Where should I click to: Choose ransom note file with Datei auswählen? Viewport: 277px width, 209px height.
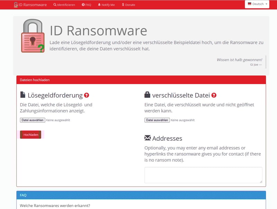pyautogui.click(x=32, y=120)
